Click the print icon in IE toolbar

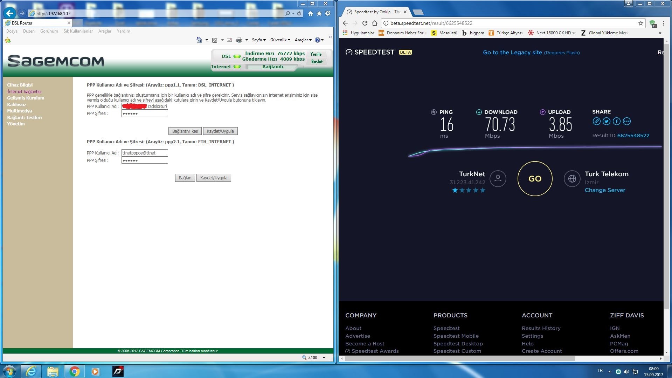click(x=239, y=40)
